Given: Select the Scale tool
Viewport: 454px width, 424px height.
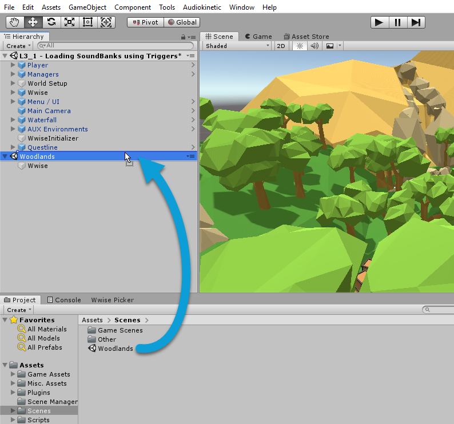Looking at the screenshot, I should [70, 22].
